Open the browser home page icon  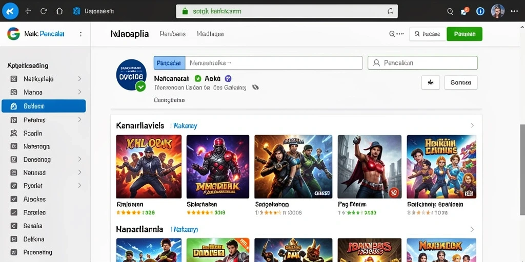pyautogui.click(x=59, y=11)
